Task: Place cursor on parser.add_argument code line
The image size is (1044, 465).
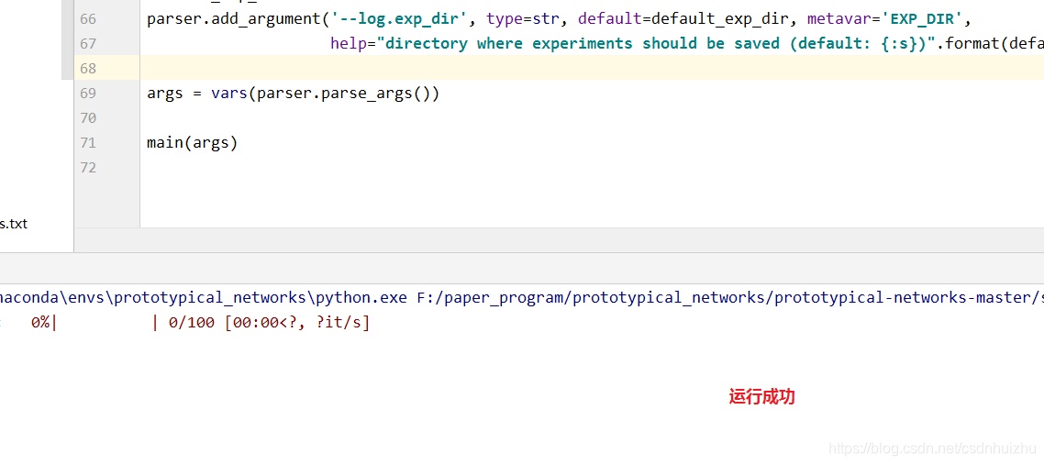Action: pos(560,18)
